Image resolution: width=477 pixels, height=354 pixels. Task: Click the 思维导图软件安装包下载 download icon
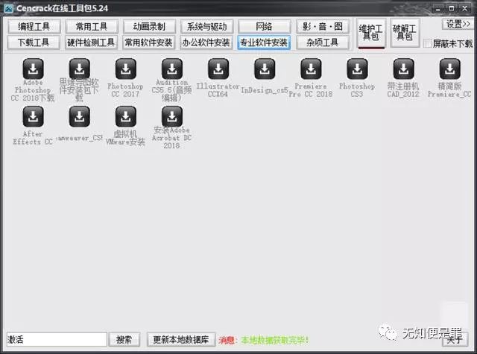[80, 69]
